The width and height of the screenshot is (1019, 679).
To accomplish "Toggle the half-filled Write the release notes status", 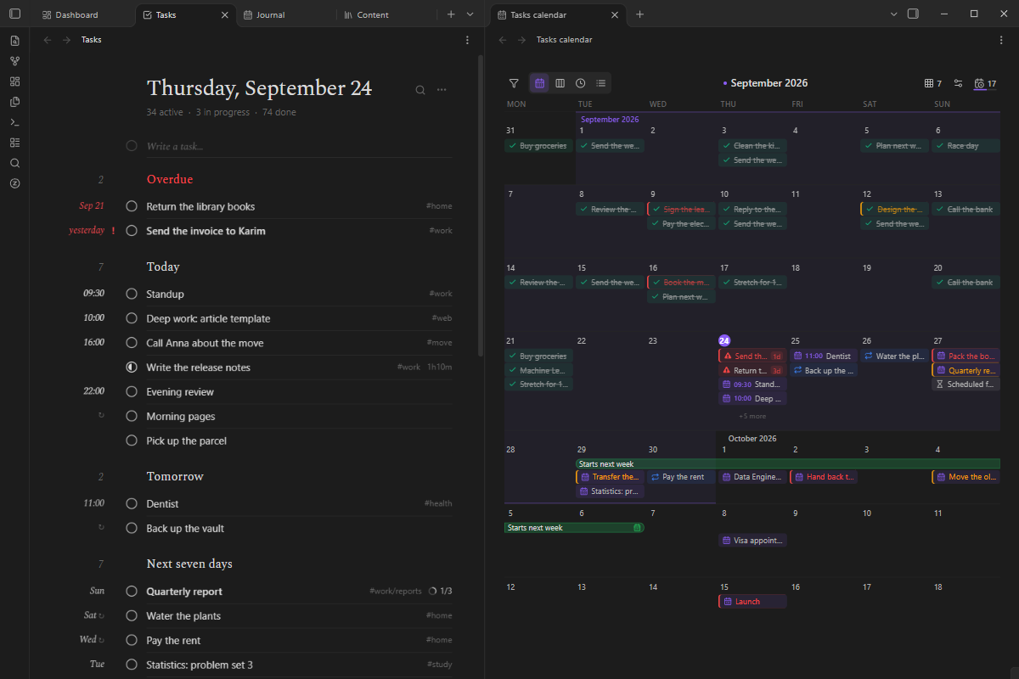I will 132,368.
